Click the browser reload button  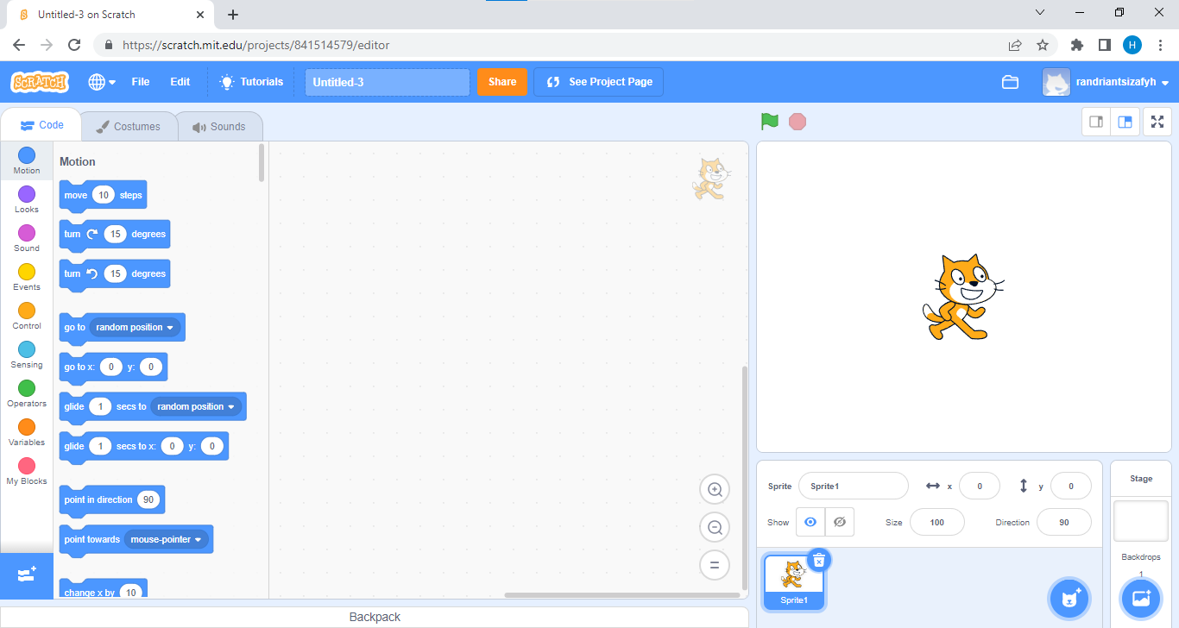pyautogui.click(x=74, y=45)
